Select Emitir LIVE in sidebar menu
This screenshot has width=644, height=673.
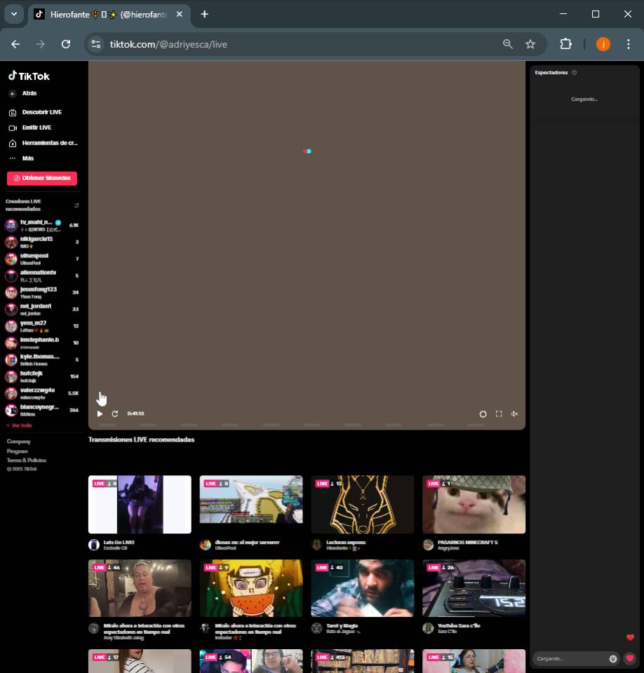click(x=36, y=128)
